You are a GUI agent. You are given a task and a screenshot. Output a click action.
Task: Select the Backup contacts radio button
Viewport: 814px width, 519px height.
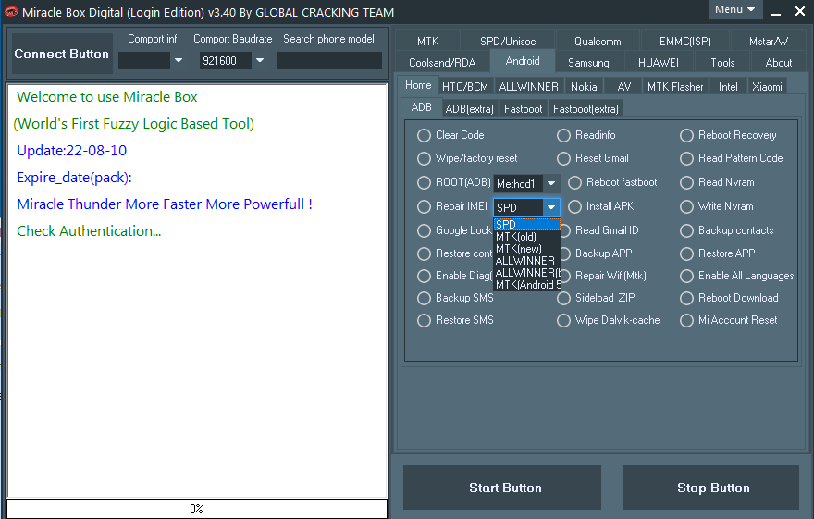point(686,230)
